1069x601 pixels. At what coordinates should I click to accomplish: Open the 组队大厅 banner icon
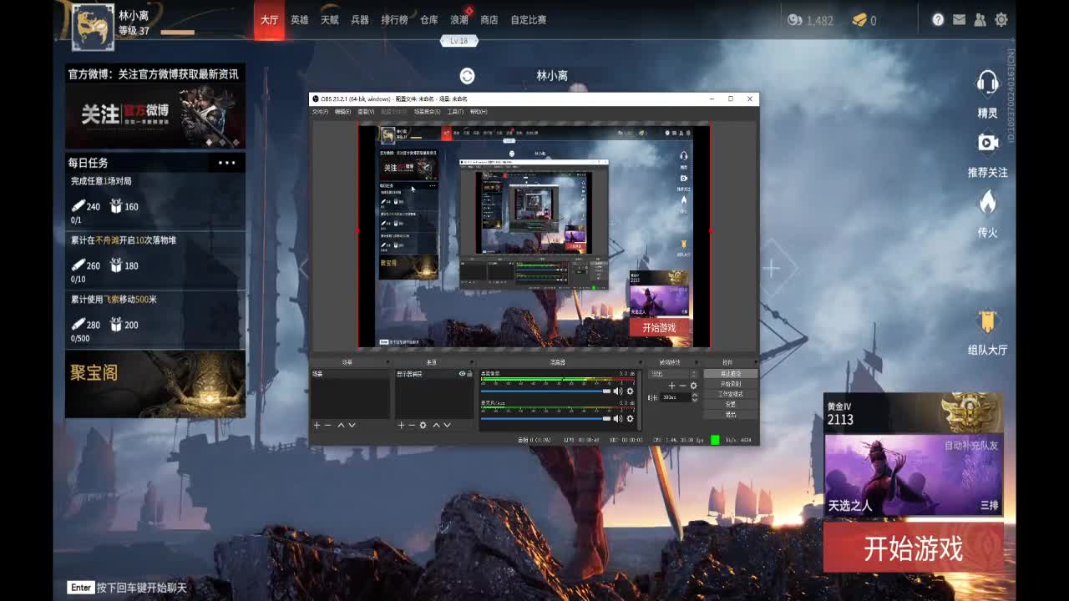point(987,321)
